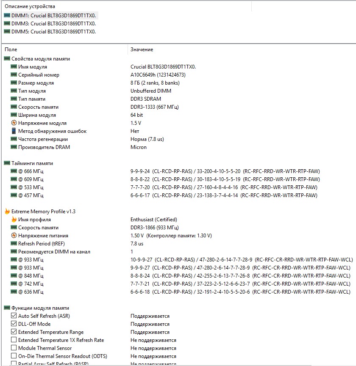The height and width of the screenshot is (366, 356).
Task: Click icon next to 'Свойства модуля памяти'
Action: pos(7,58)
